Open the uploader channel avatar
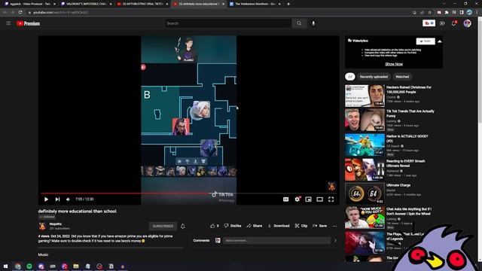Viewport: 482px width, 271px height. [42, 226]
